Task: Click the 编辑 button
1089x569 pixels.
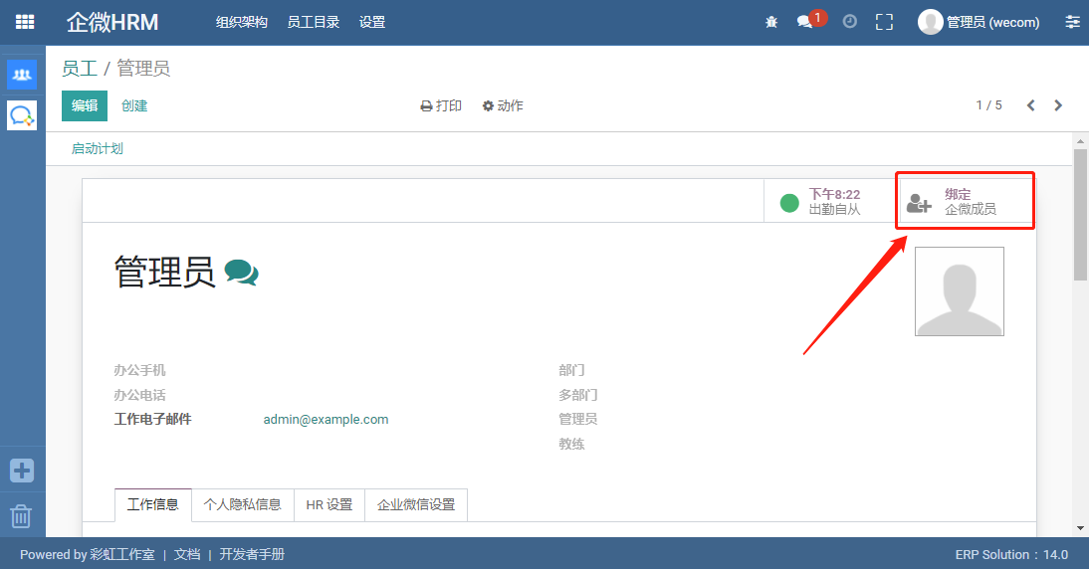Action: coord(85,105)
